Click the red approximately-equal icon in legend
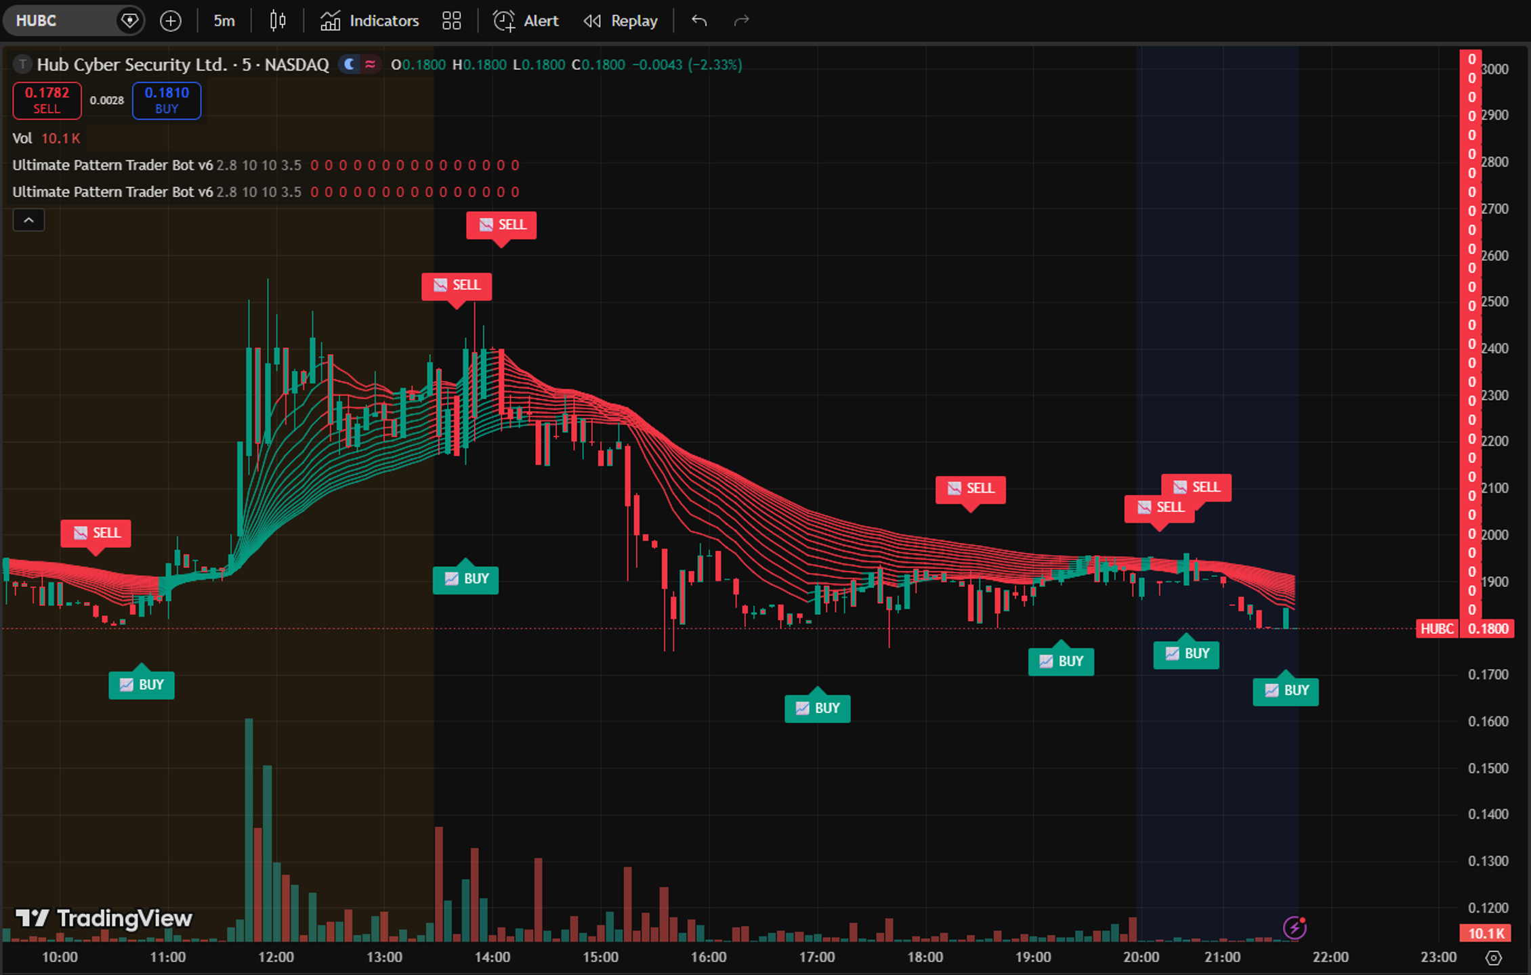This screenshot has width=1531, height=975. click(x=371, y=64)
